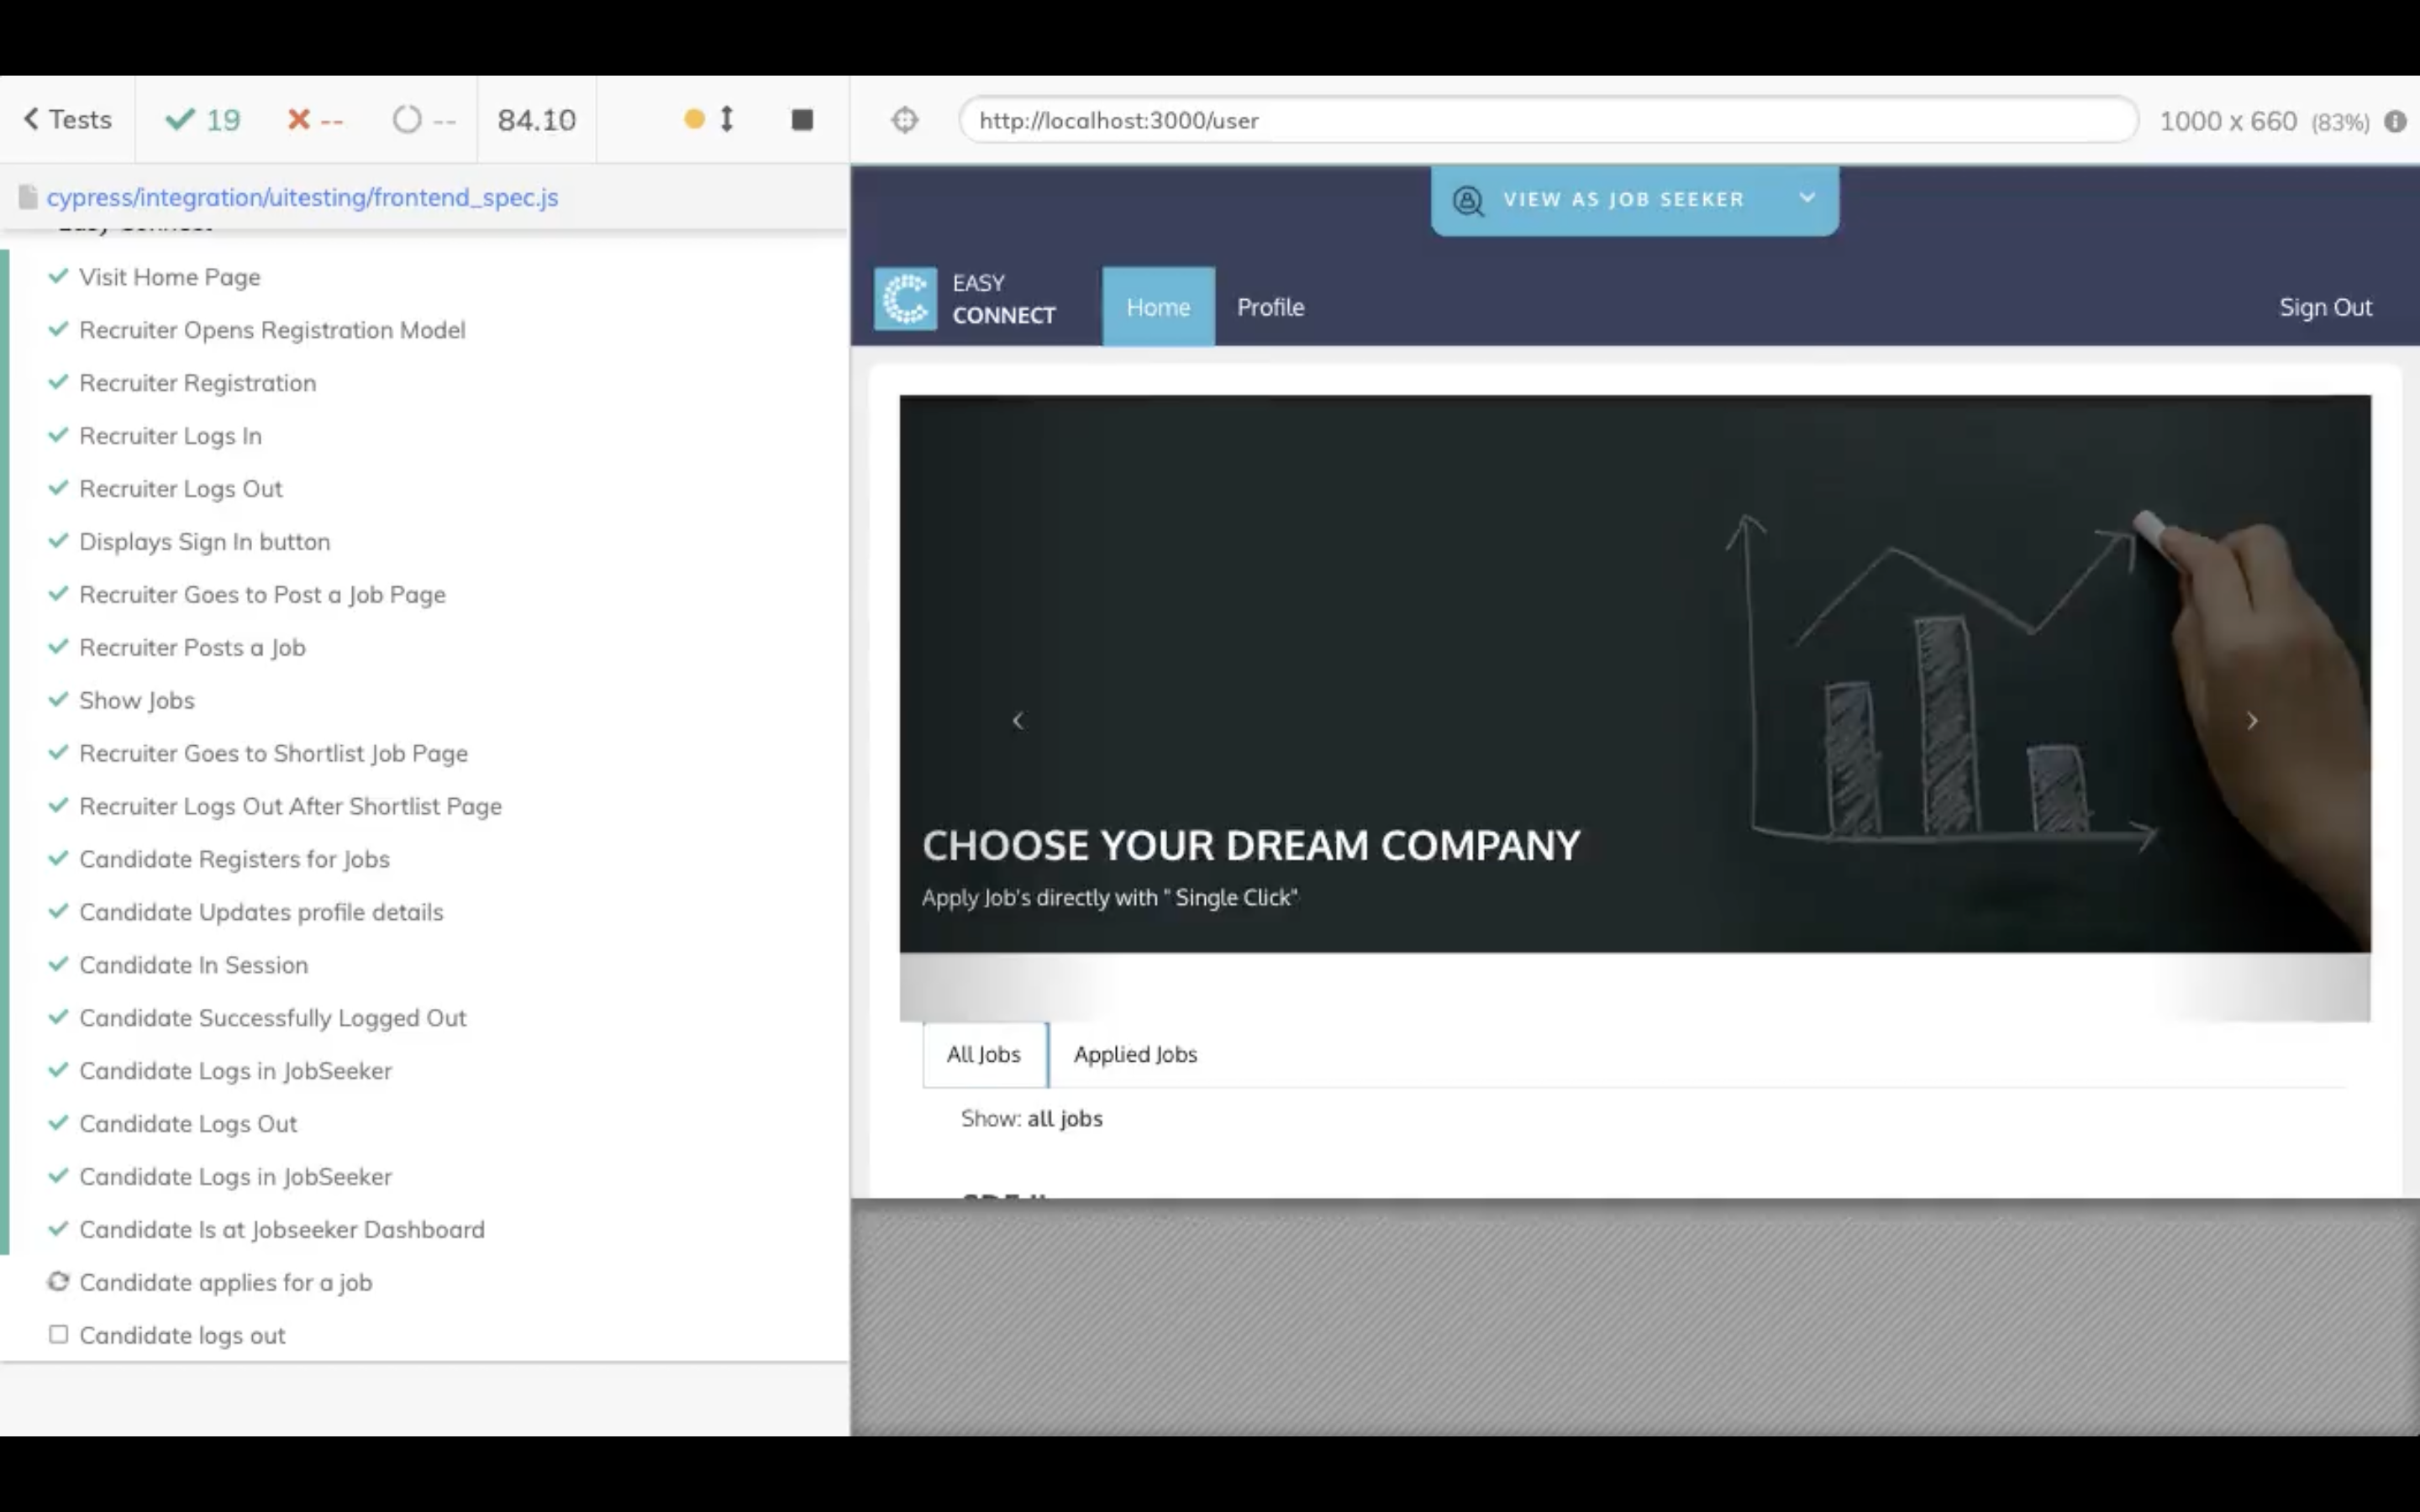The height and width of the screenshot is (1512, 2420).
Task: Click the URL address field
Action: click(1546, 120)
